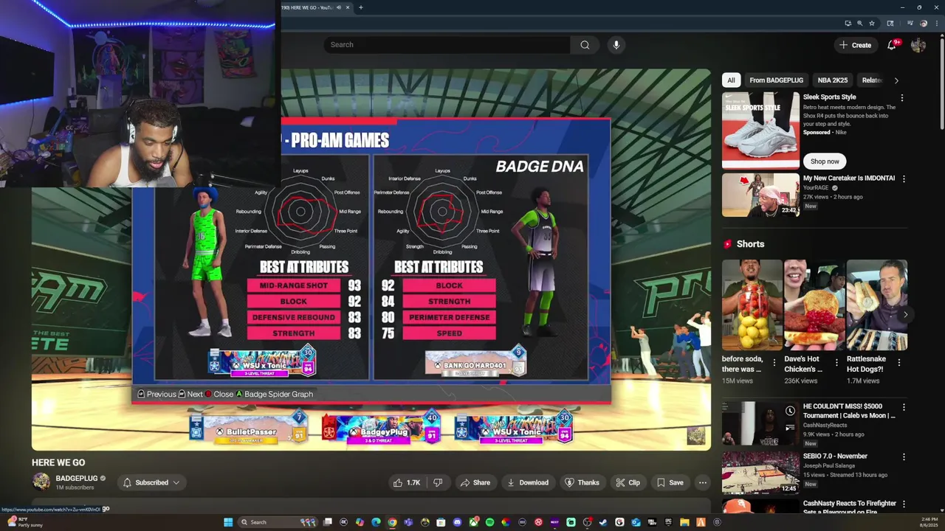The image size is (945, 531).
Task: Dislike the video with thumbs down
Action: pos(438,482)
